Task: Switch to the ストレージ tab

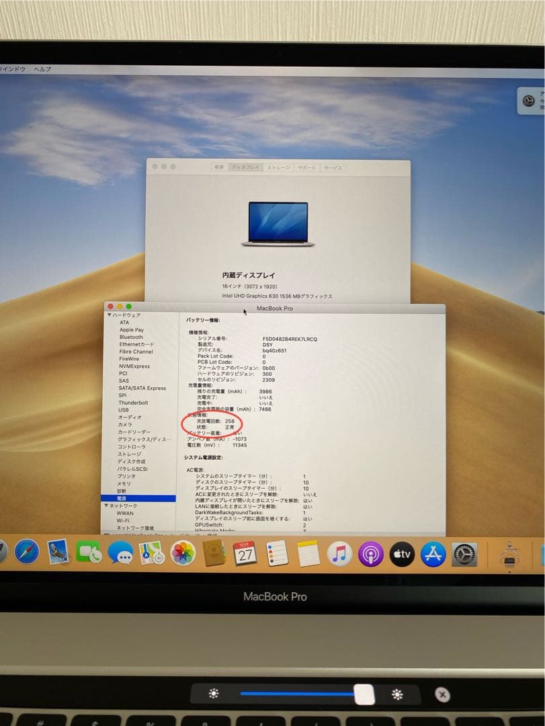Action: (277, 169)
